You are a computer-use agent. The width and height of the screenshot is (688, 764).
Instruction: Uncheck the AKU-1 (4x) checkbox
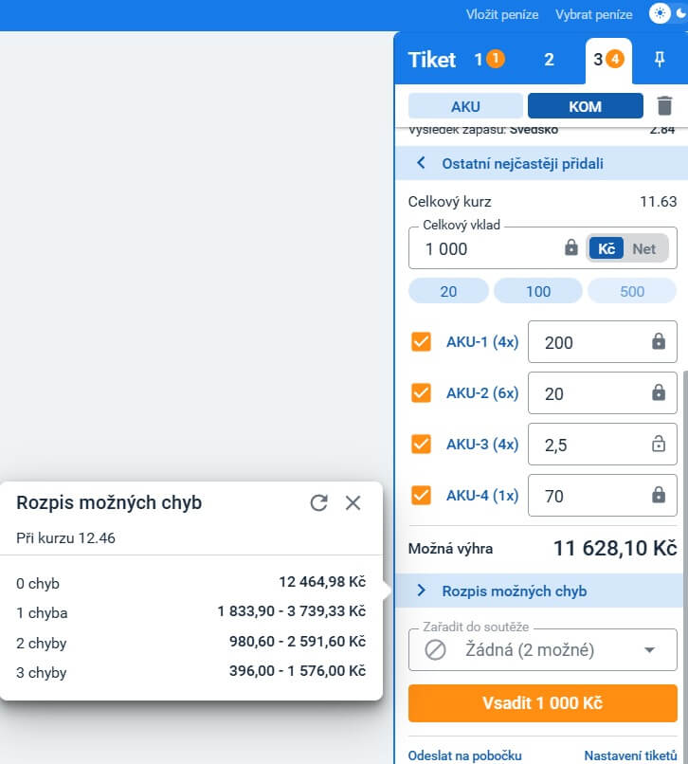click(421, 341)
